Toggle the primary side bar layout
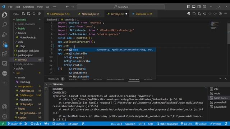This screenshot has width=230, height=129. tap(188, 7)
